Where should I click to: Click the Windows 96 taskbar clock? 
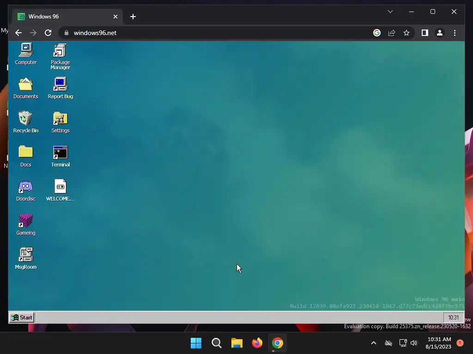click(453, 317)
